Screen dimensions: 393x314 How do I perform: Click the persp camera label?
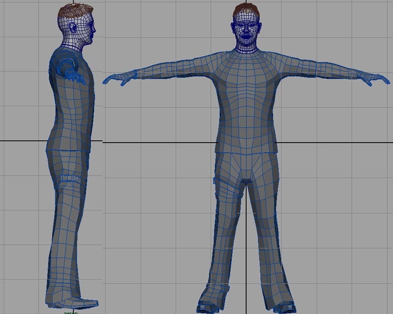point(70,312)
